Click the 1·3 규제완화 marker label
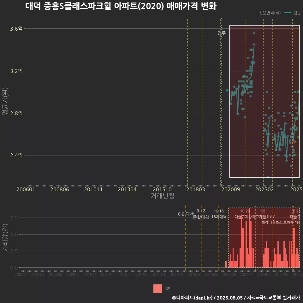303x303 pixels. click(263, 214)
